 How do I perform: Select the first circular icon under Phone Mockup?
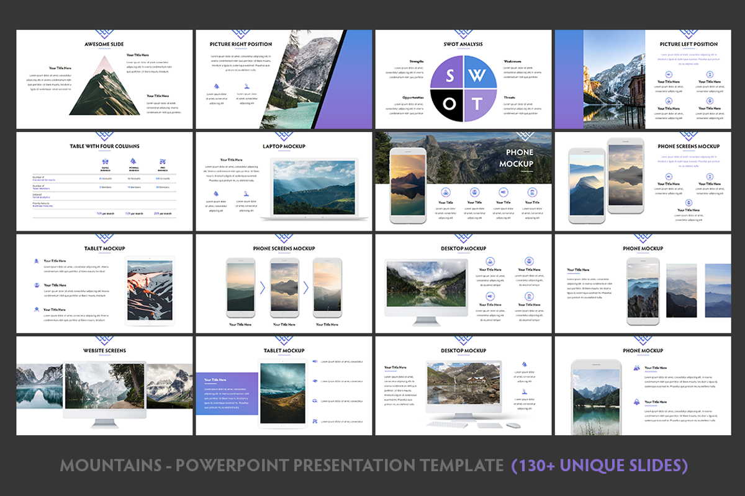445,192
